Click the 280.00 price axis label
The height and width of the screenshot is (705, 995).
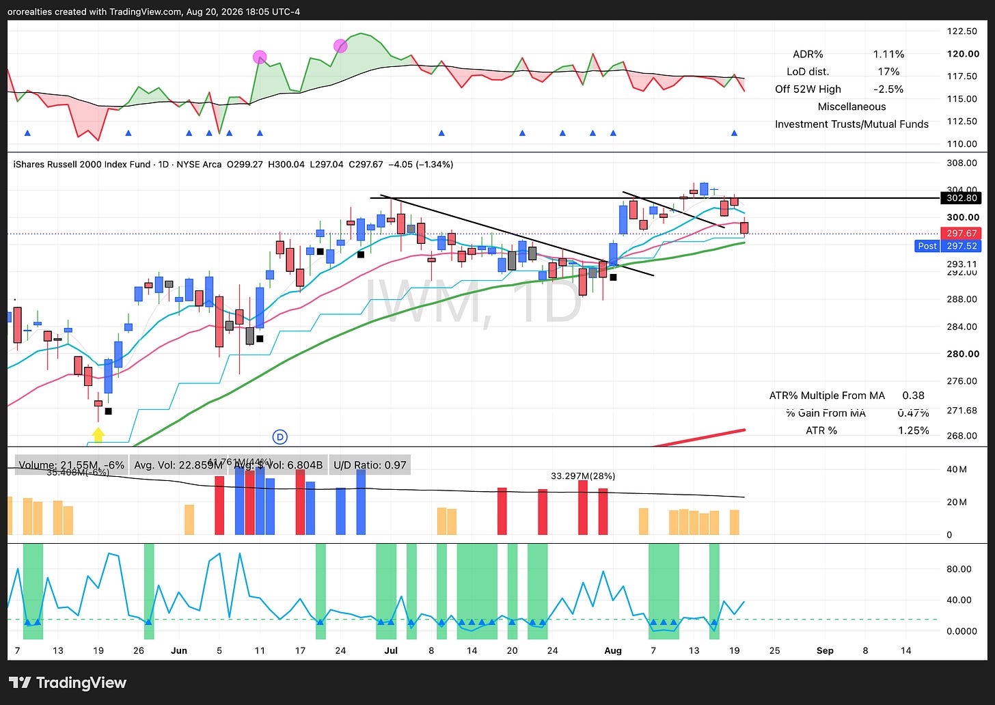[962, 354]
